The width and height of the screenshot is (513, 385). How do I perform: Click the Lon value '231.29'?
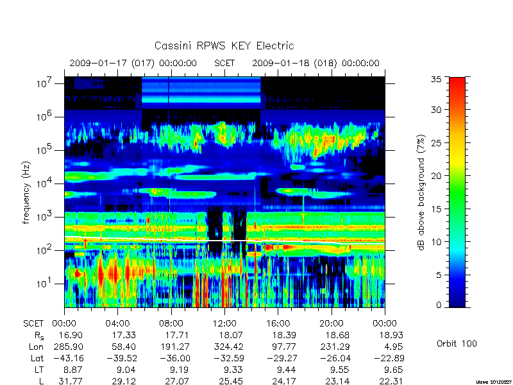tap(335, 346)
